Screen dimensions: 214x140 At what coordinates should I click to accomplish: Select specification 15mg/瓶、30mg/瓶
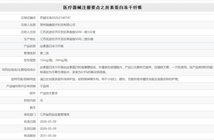click(54, 60)
